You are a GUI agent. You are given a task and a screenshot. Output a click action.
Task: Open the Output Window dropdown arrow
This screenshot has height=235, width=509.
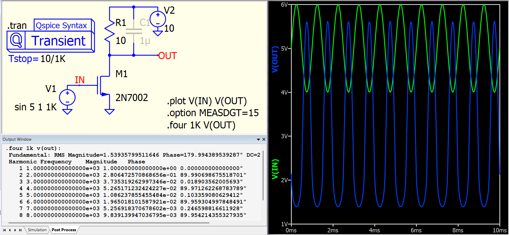click(x=258, y=139)
